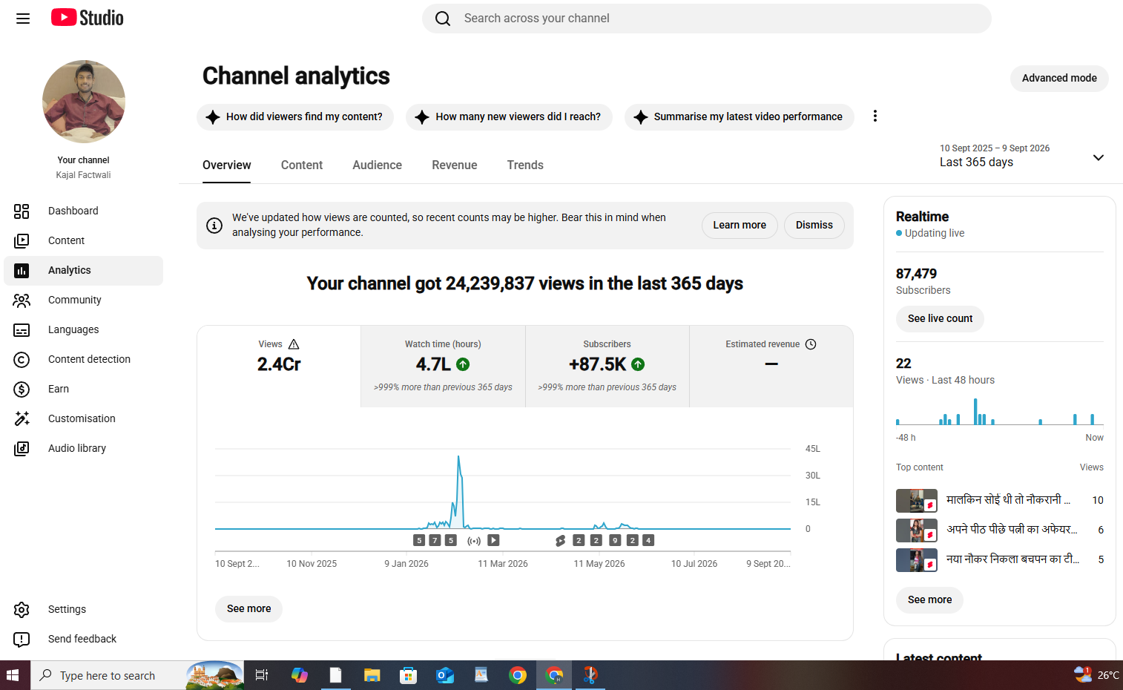Click Advanced mode button
The width and height of the screenshot is (1123, 690).
click(1059, 78)
